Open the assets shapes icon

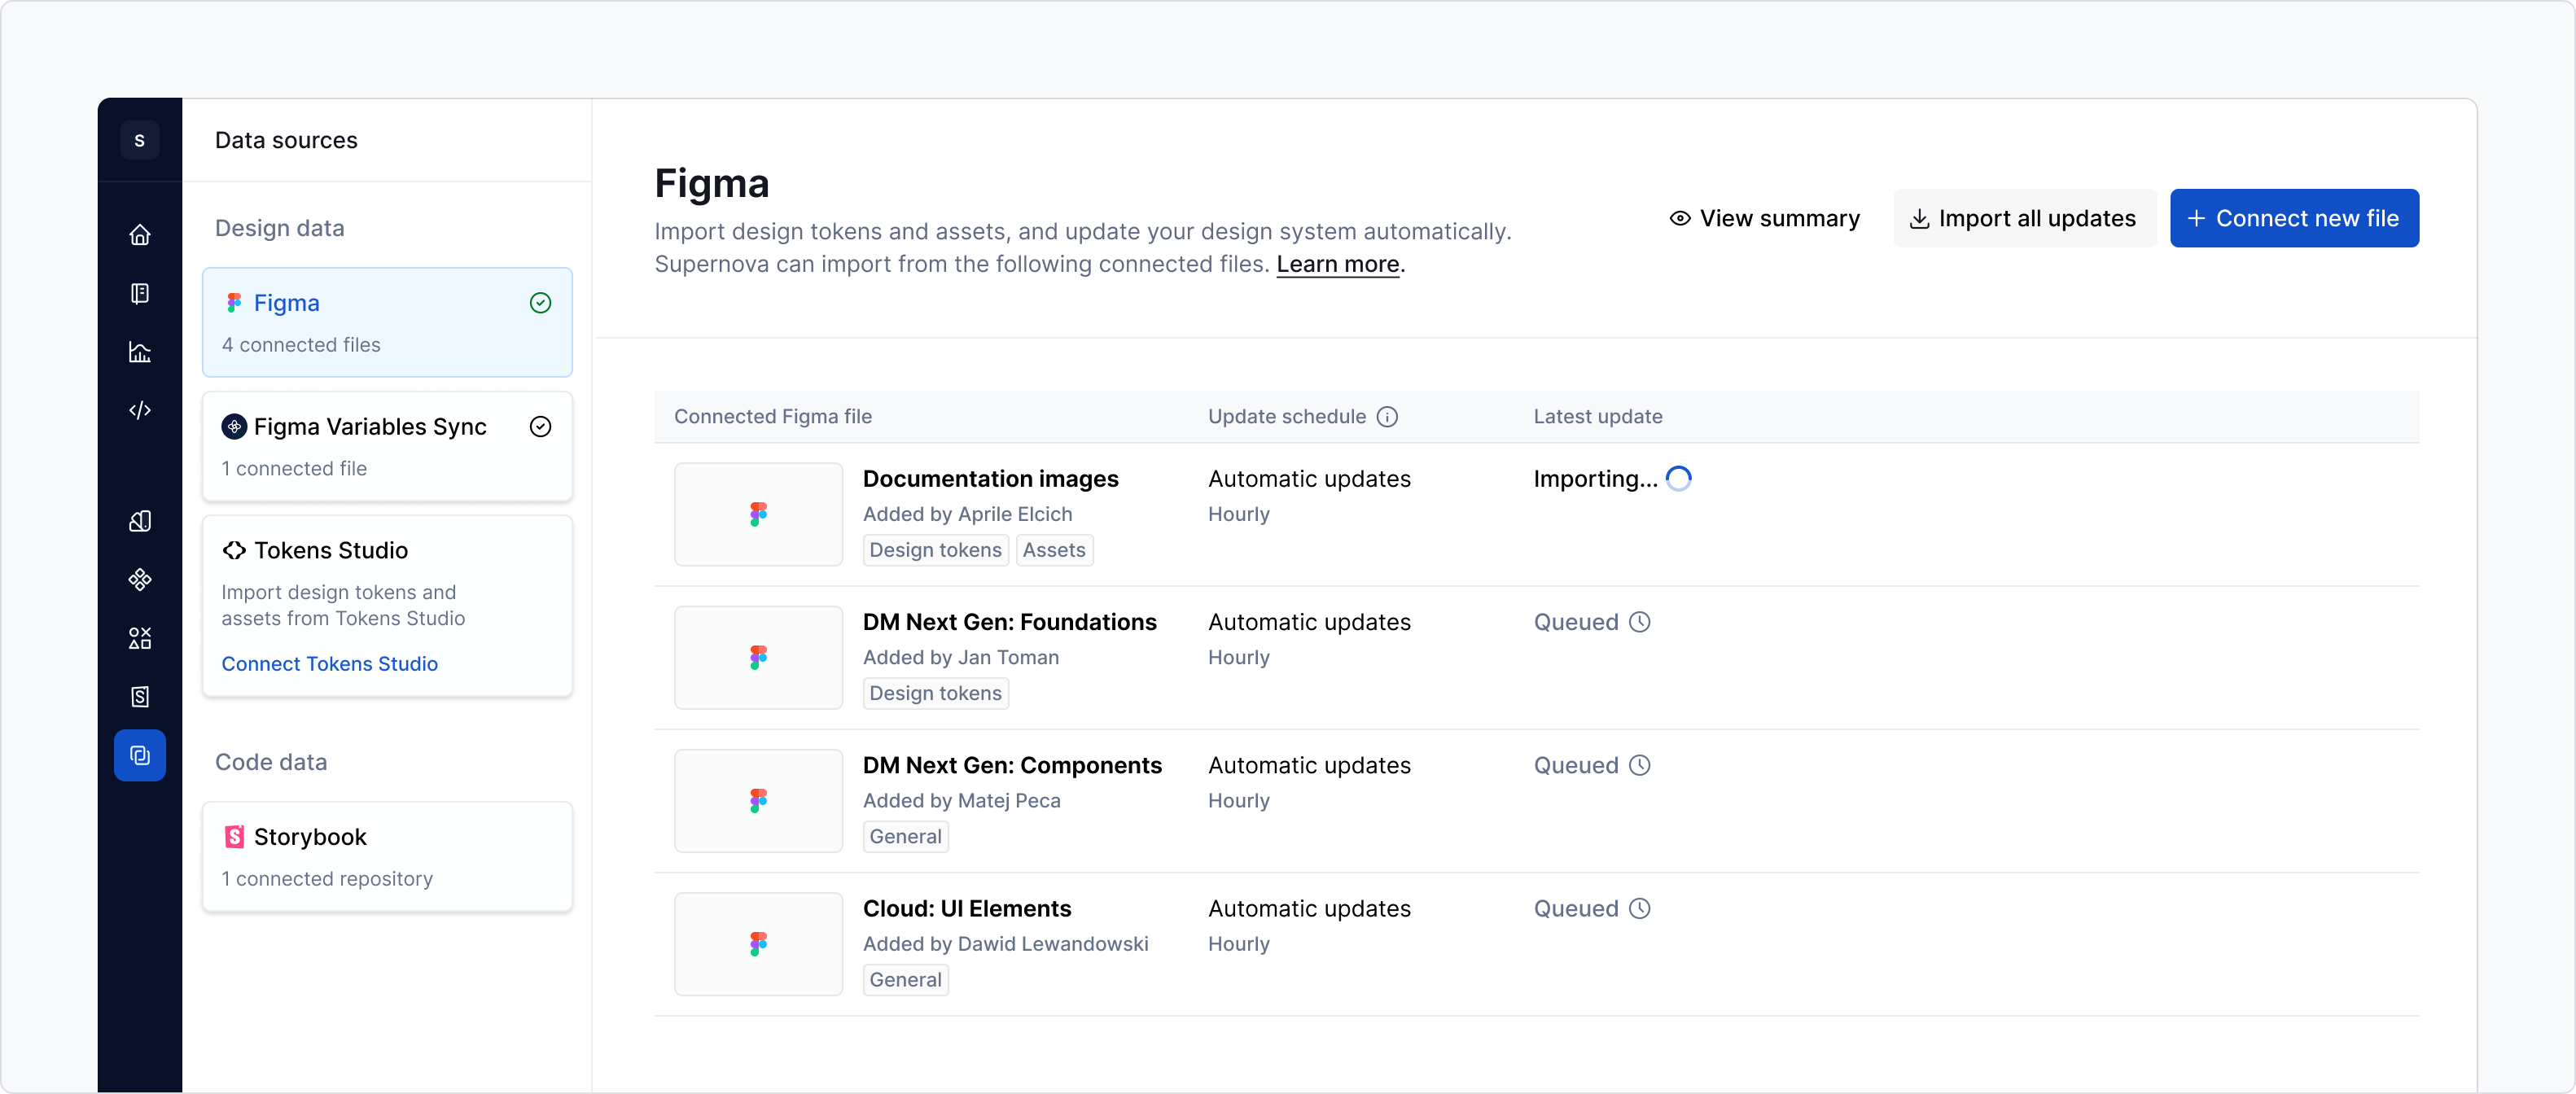coord(140,638)
